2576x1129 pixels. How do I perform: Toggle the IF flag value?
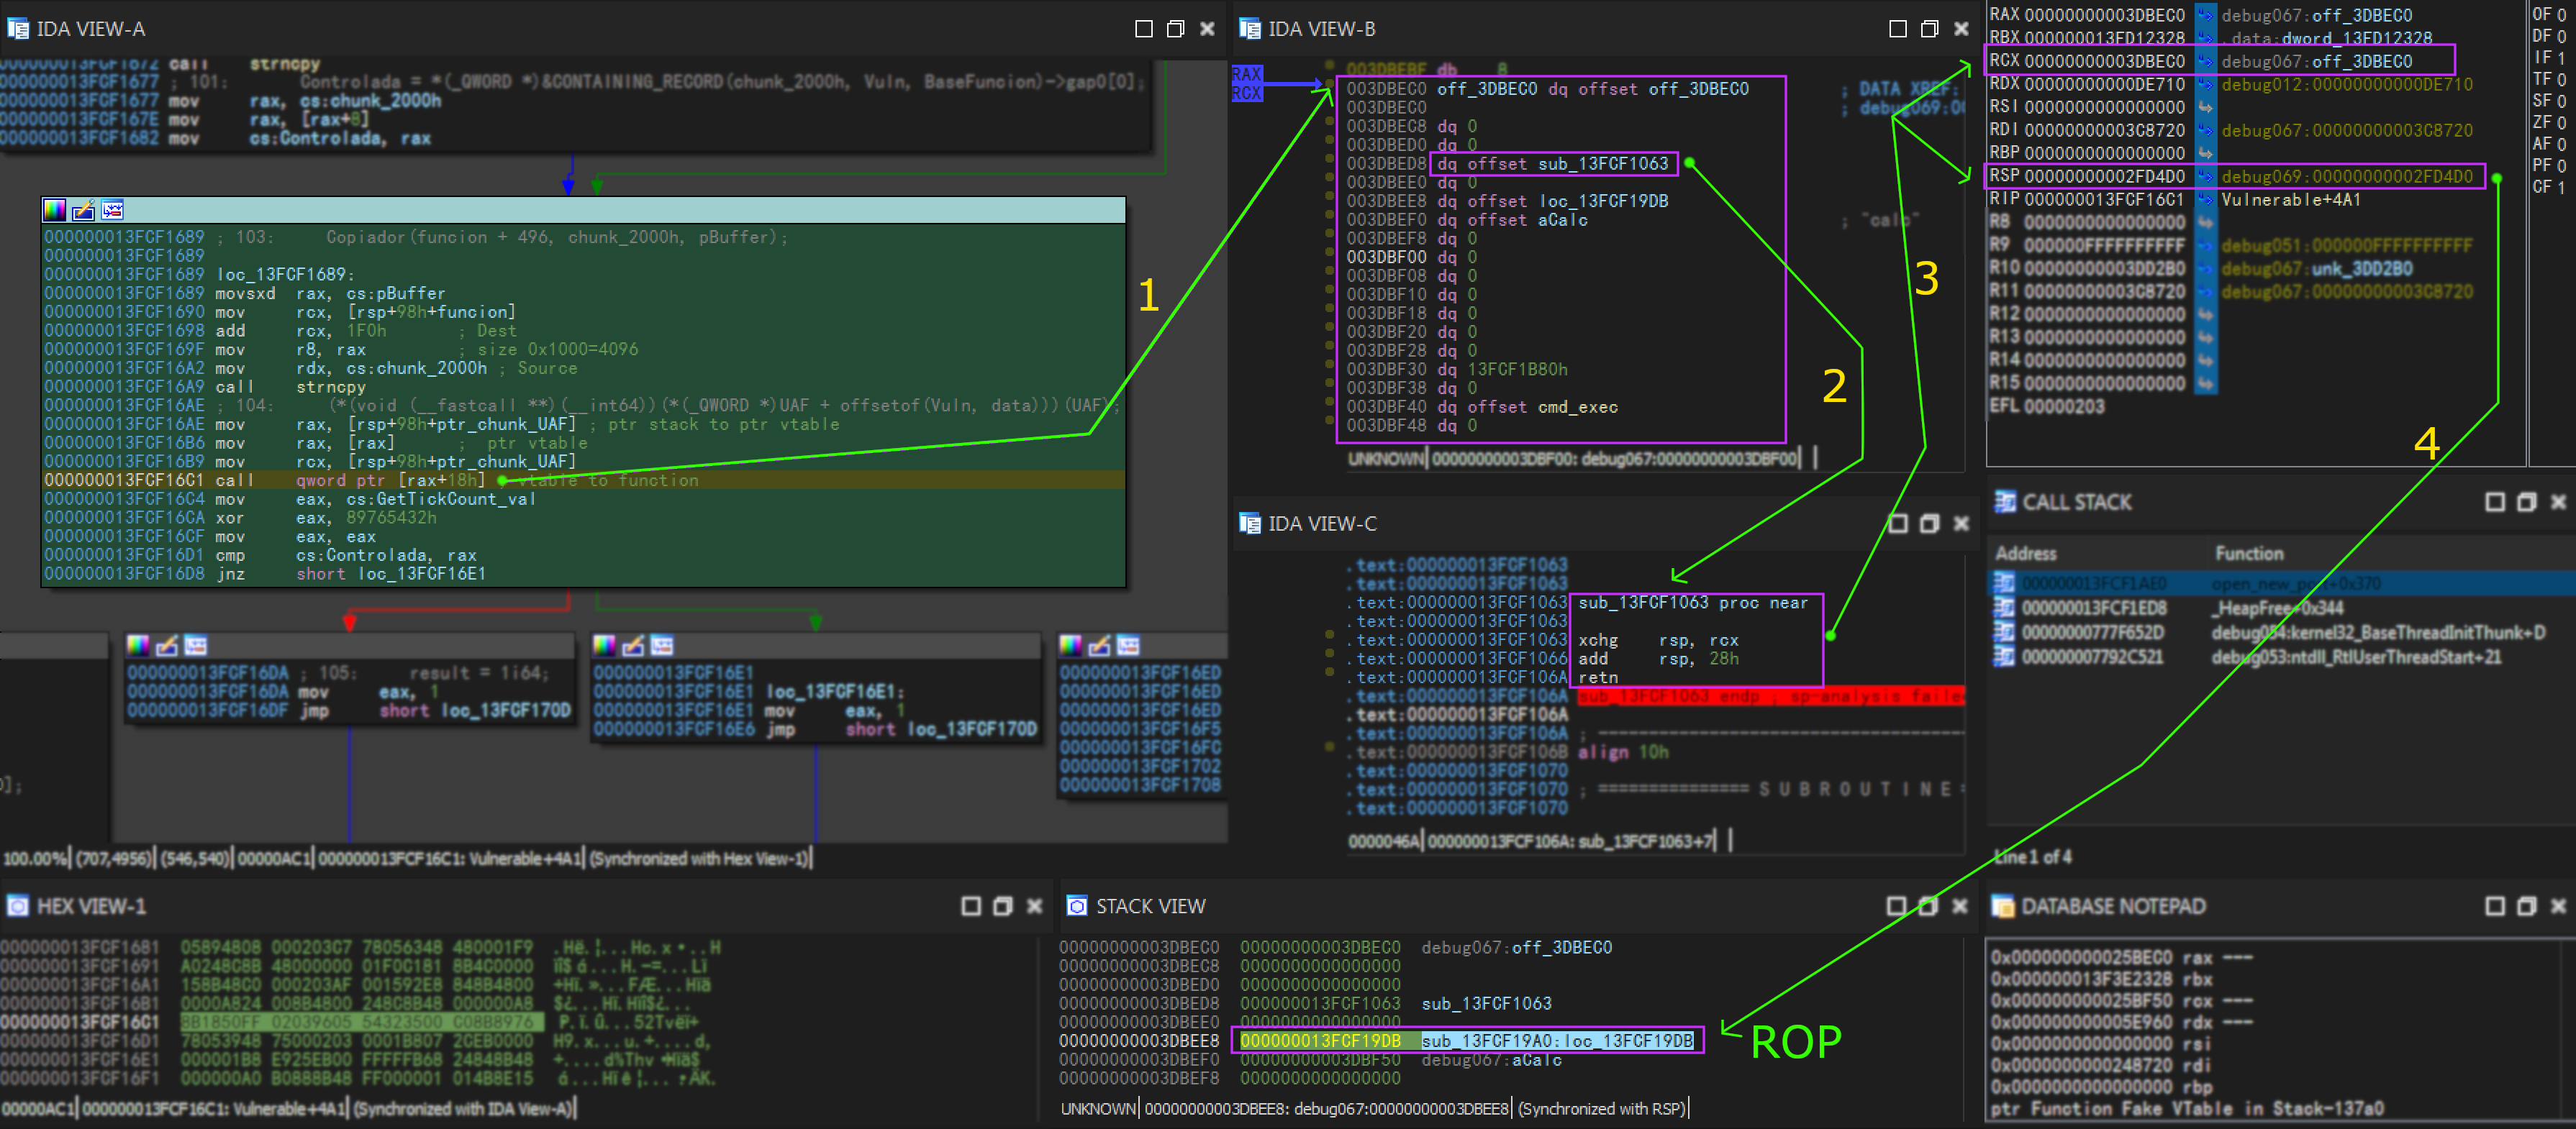[x=2561, y=58]
